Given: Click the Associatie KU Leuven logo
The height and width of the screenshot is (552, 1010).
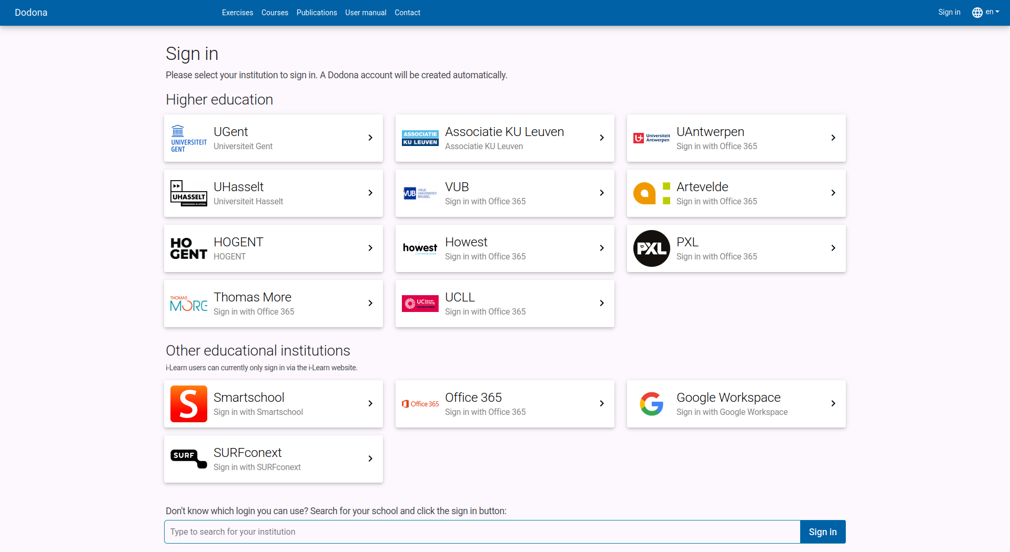Looking at the screenshot, I should pos(420,138).
